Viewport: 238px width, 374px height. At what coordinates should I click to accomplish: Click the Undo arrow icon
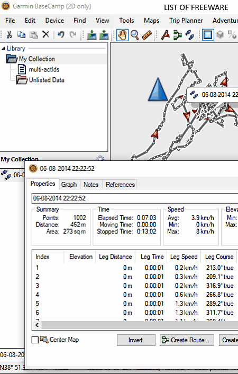tap(61, 35)
